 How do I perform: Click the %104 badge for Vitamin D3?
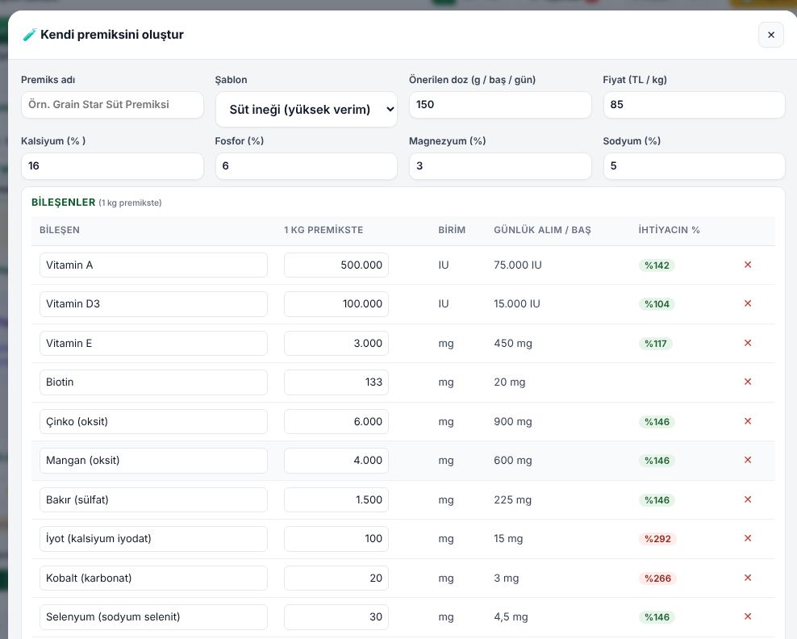[657, 304]
